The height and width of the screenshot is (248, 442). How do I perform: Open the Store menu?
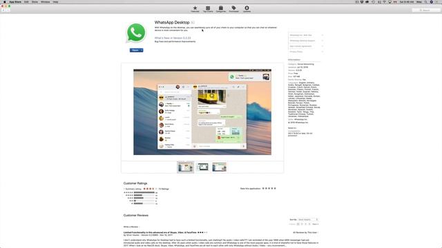[x=35, y=1]
